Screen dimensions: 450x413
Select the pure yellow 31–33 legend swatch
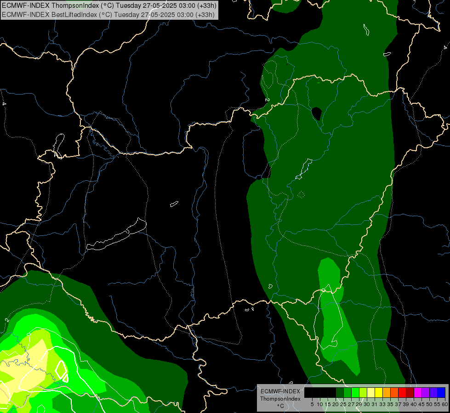point(379,392)
